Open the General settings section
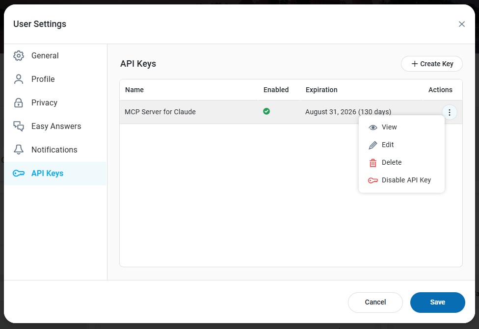Screen dimensions: 479x329 (x=55, y=55)
